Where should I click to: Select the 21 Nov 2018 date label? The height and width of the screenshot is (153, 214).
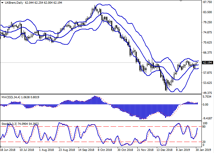coord(145,150)
